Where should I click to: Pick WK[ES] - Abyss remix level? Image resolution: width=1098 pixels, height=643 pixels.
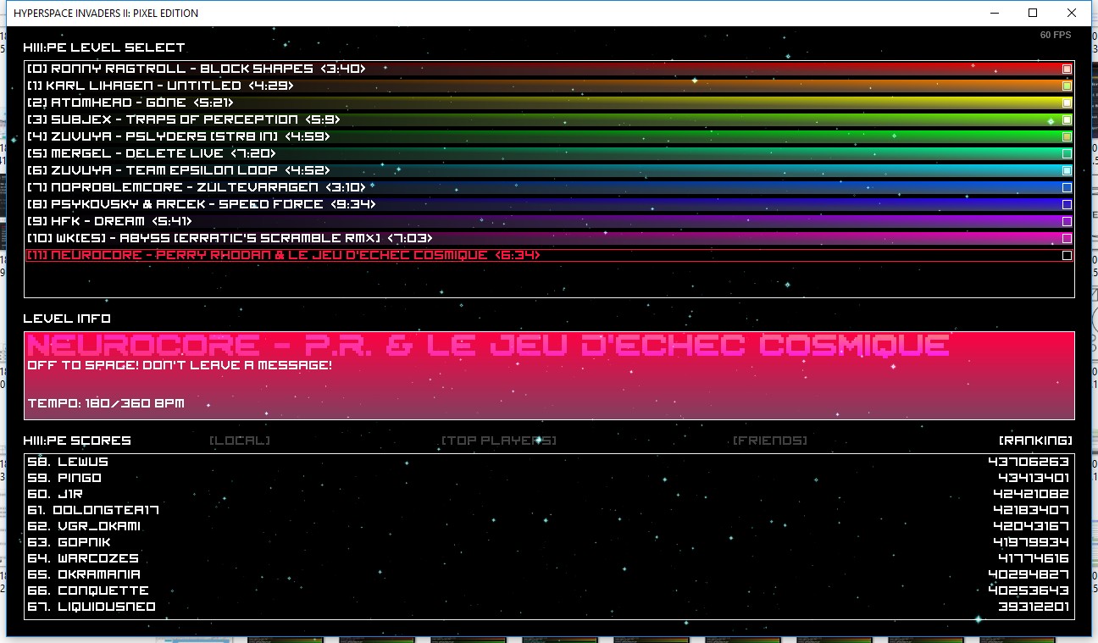(229, 238)
